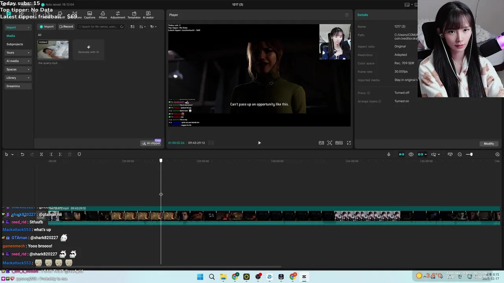Toggle the main track magnet
The width and height of the screenshot is (504, 283).
(402, 154)
